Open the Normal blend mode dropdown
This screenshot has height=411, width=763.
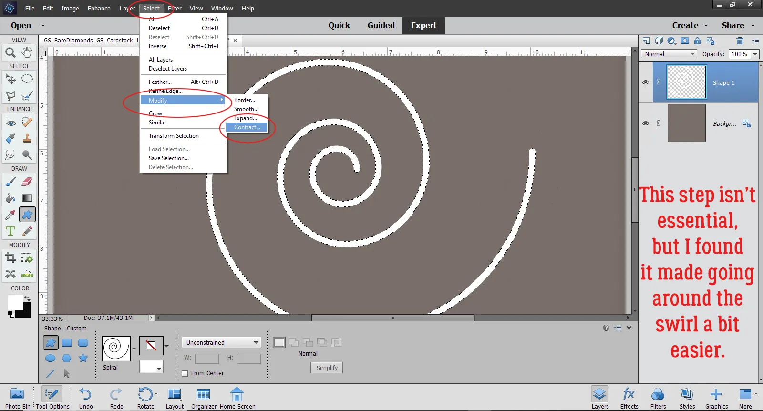669,54
